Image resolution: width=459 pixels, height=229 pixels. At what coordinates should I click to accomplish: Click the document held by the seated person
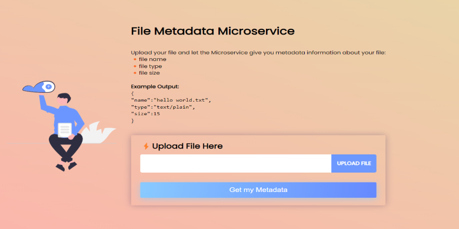65,130
